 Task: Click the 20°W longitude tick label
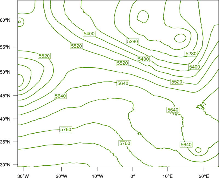click(x=61, y=176)
